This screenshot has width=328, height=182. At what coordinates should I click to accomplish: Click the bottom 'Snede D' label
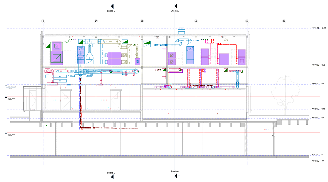[x=111, y=173]
